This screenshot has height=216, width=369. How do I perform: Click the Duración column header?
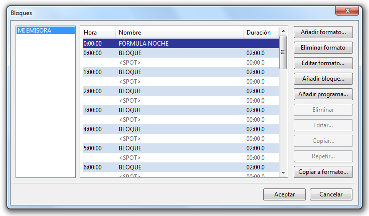pyautogui.click(x=259, y=33)
